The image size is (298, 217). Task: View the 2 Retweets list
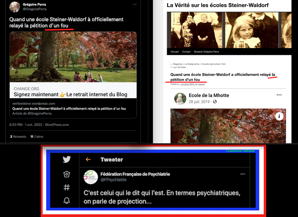[18, 137]
